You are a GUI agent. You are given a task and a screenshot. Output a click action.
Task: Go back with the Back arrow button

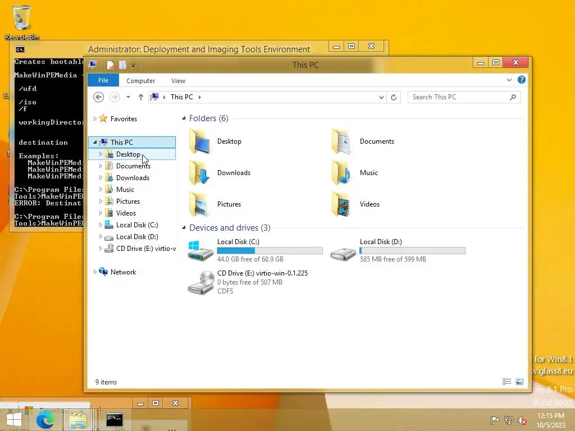click(x=98, y=97)
